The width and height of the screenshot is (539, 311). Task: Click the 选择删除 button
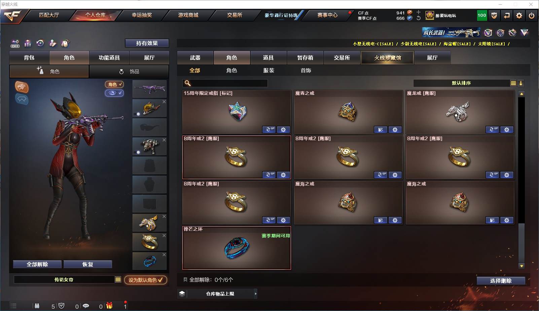click(501, 281)
